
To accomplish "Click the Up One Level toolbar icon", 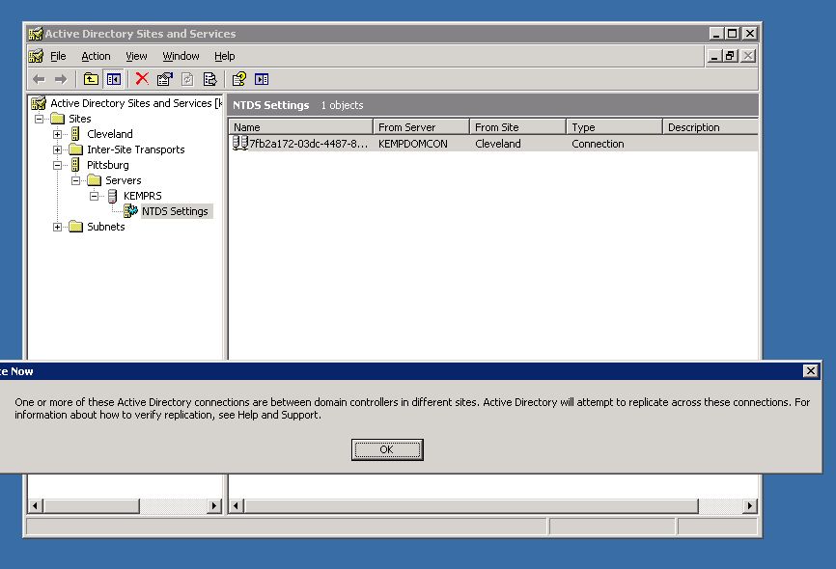I will 91,79.
